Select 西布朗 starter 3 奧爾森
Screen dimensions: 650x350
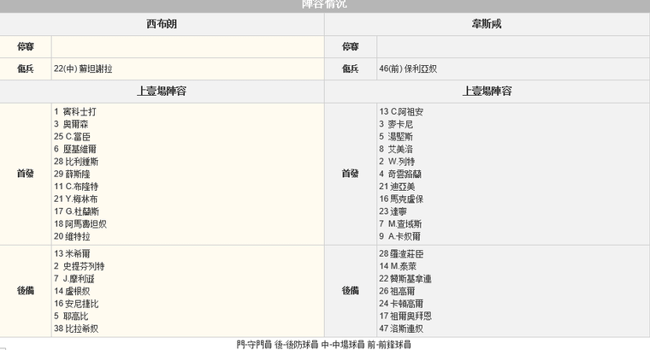(x=71, y=124)
